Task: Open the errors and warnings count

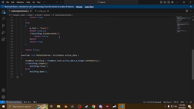Action: click(x=27, y=102)
